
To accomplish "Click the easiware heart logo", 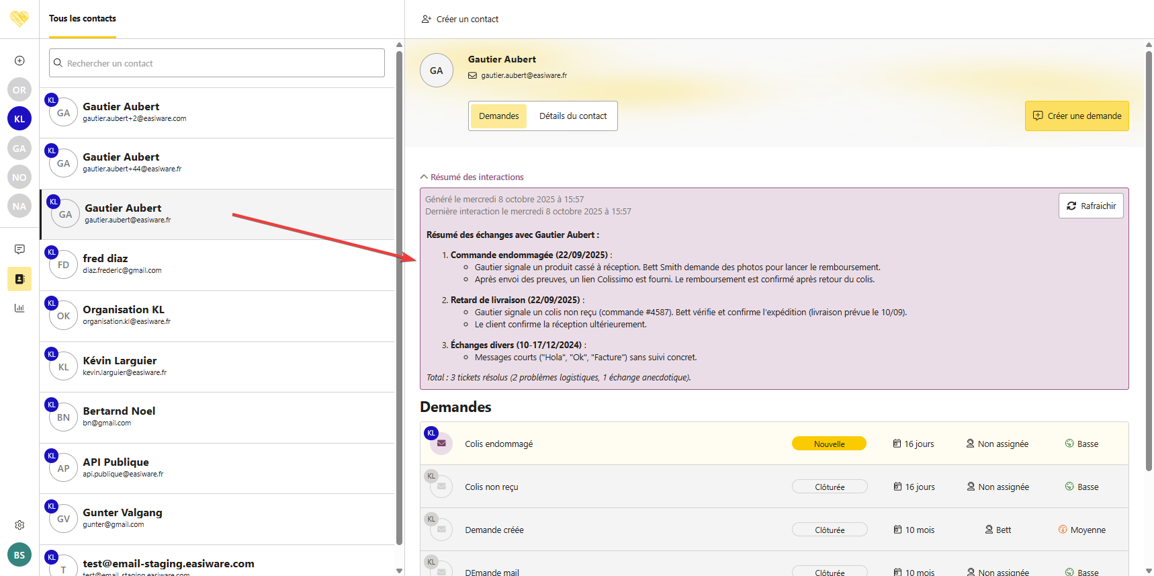I will (19, 18).
